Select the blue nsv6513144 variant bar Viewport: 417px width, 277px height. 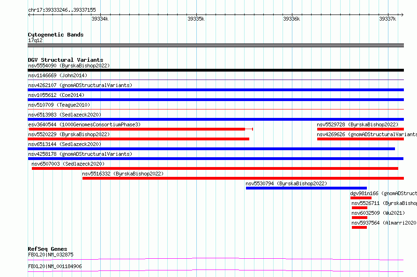[211, 149]
